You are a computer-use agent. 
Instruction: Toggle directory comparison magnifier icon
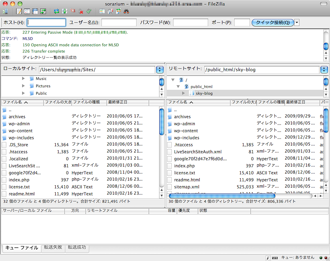coord(110,12)
